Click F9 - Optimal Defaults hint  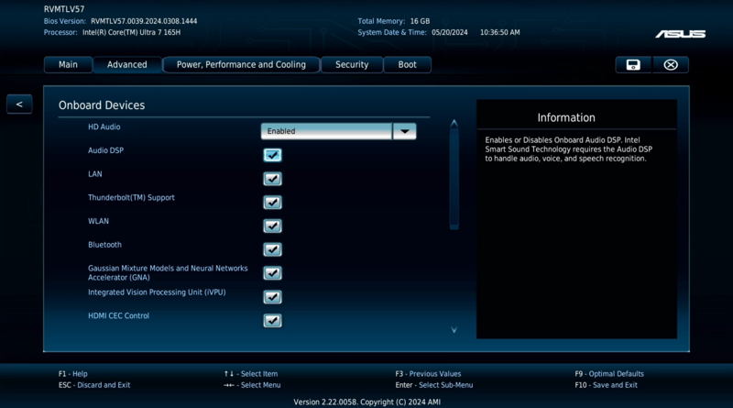click(x=609, y=374)
